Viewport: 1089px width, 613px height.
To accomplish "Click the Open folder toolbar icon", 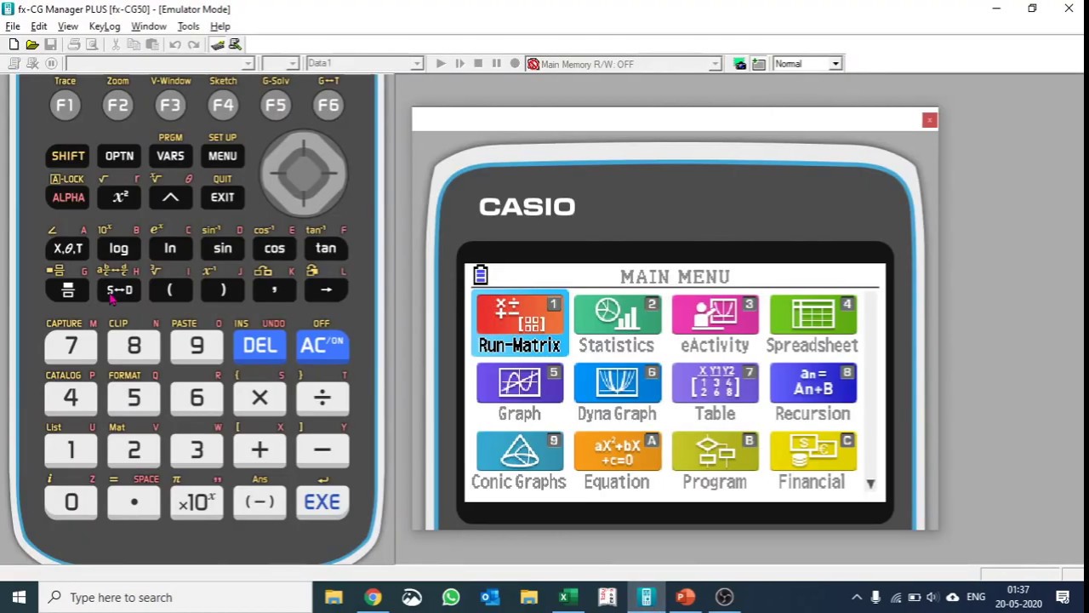I will click(x=31, y=44).
